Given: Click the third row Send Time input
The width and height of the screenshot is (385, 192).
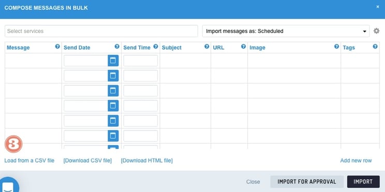Looking at the screenshot, I should click(x=140, y=91).
